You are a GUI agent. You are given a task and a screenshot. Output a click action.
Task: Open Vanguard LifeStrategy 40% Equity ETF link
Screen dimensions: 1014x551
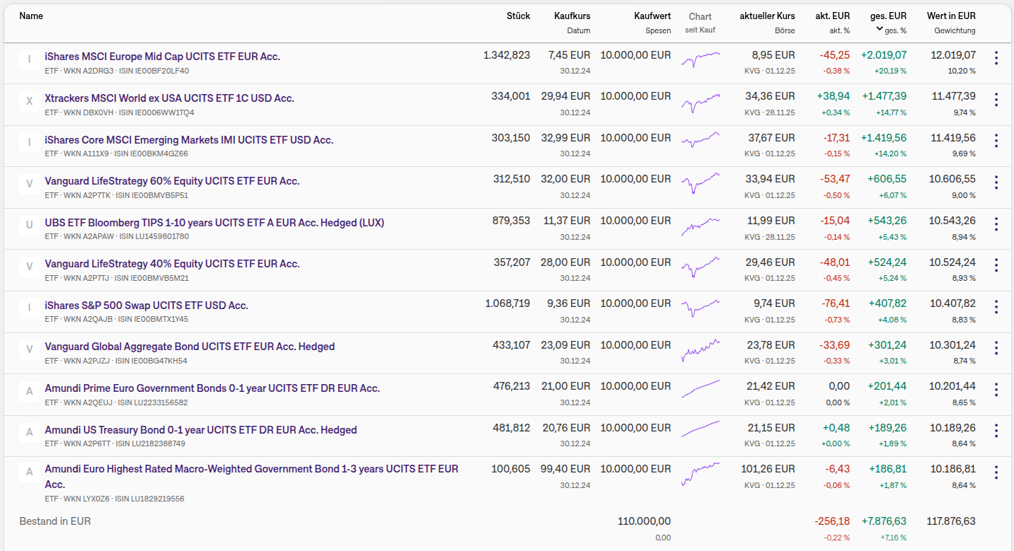pyautogui.click(x=172, y=264)
